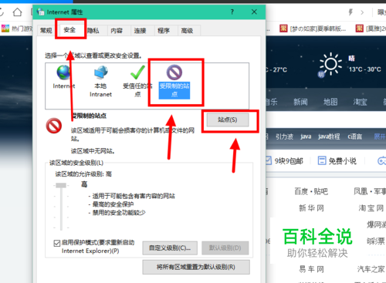Open the 淘宝 link in webpage navigation

360,102
